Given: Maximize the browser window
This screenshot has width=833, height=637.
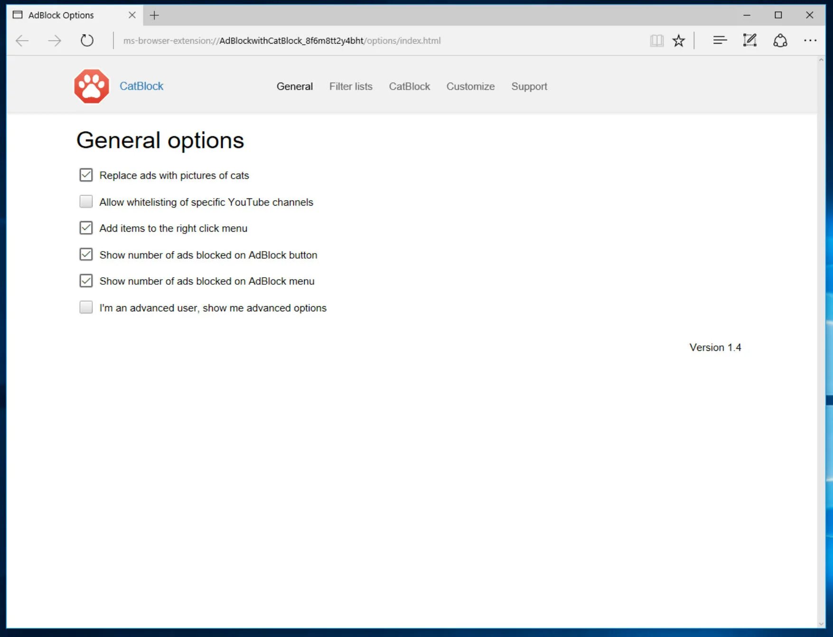Looking at the screenshot, I should coord(778,15).
